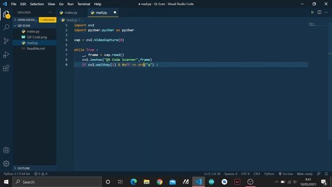Open ReadMe.md in the file explorer
Viewport: 332px width, 187px height.
point(36,48)
